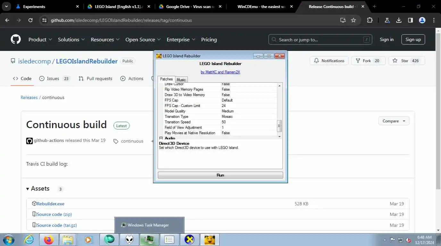Expand the Solutions menu on GitHub

[71, 39]
